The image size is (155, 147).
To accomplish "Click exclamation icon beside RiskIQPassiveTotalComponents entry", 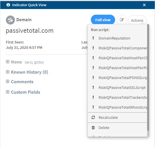I will coord(93,48).
